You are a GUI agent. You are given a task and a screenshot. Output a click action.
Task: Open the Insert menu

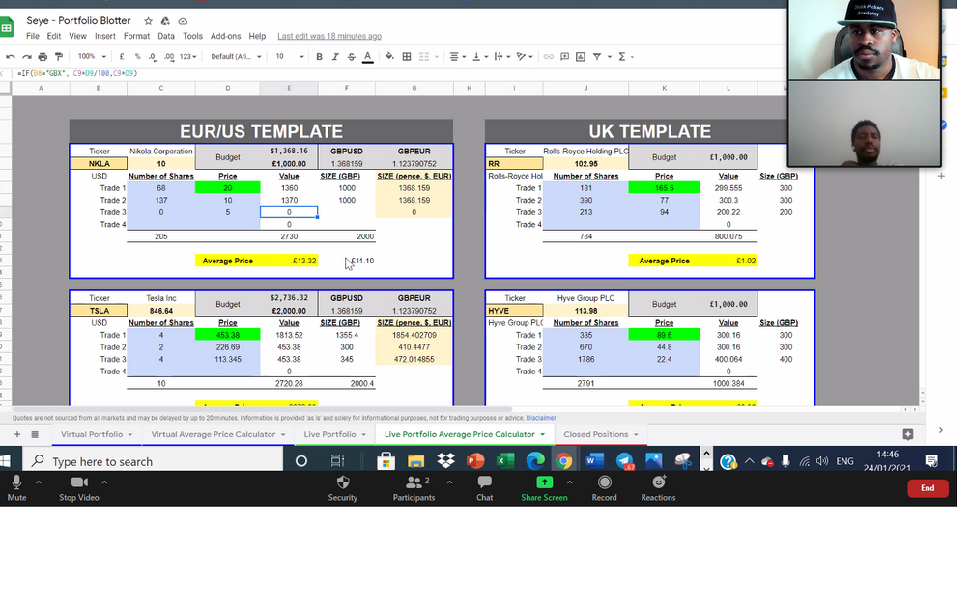tap(104, 36)
